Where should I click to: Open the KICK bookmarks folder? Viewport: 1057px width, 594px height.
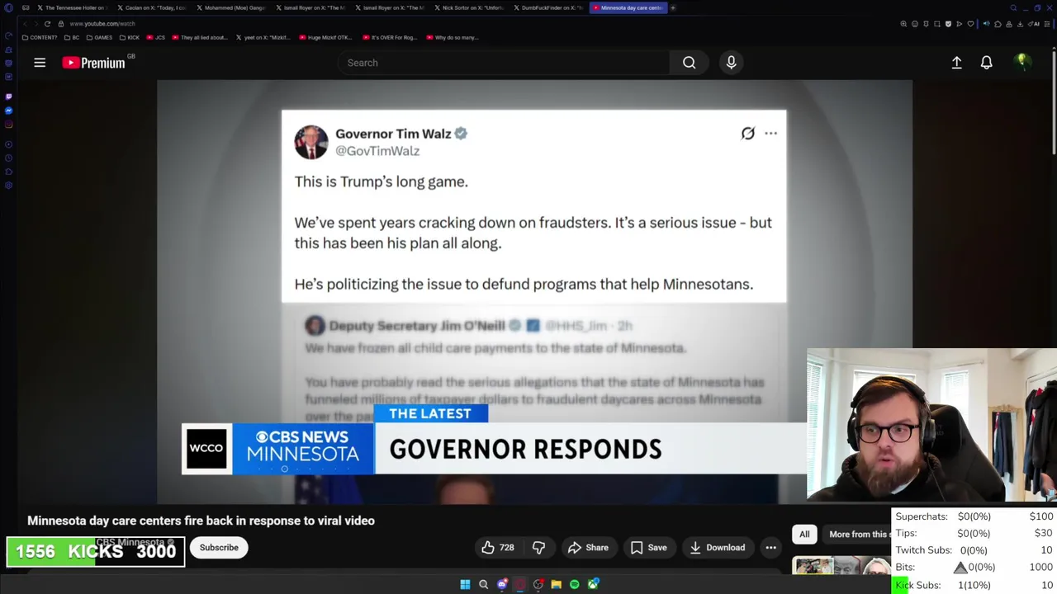click(130, 37)
